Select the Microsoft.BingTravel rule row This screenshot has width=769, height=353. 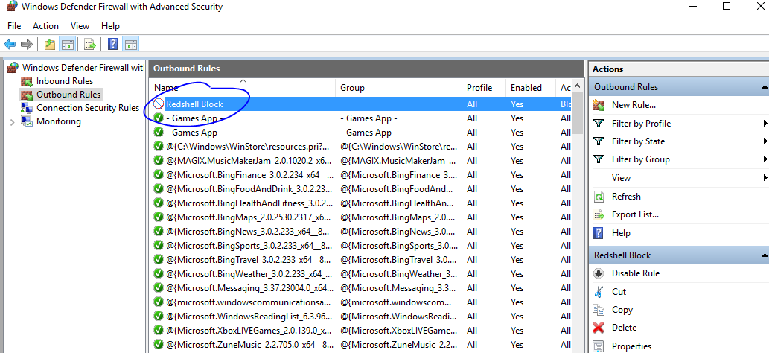point(360,260)
